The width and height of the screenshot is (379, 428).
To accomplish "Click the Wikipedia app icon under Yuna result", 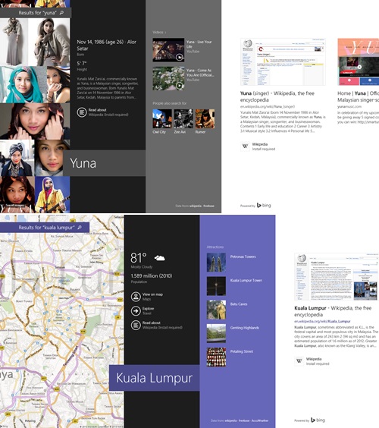I will tap(245, 146).
